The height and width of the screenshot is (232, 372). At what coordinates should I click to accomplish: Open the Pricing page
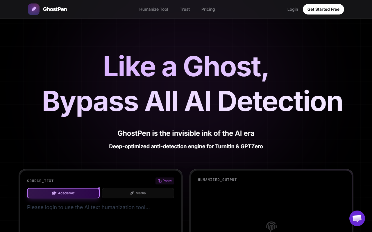coord(208,9)
